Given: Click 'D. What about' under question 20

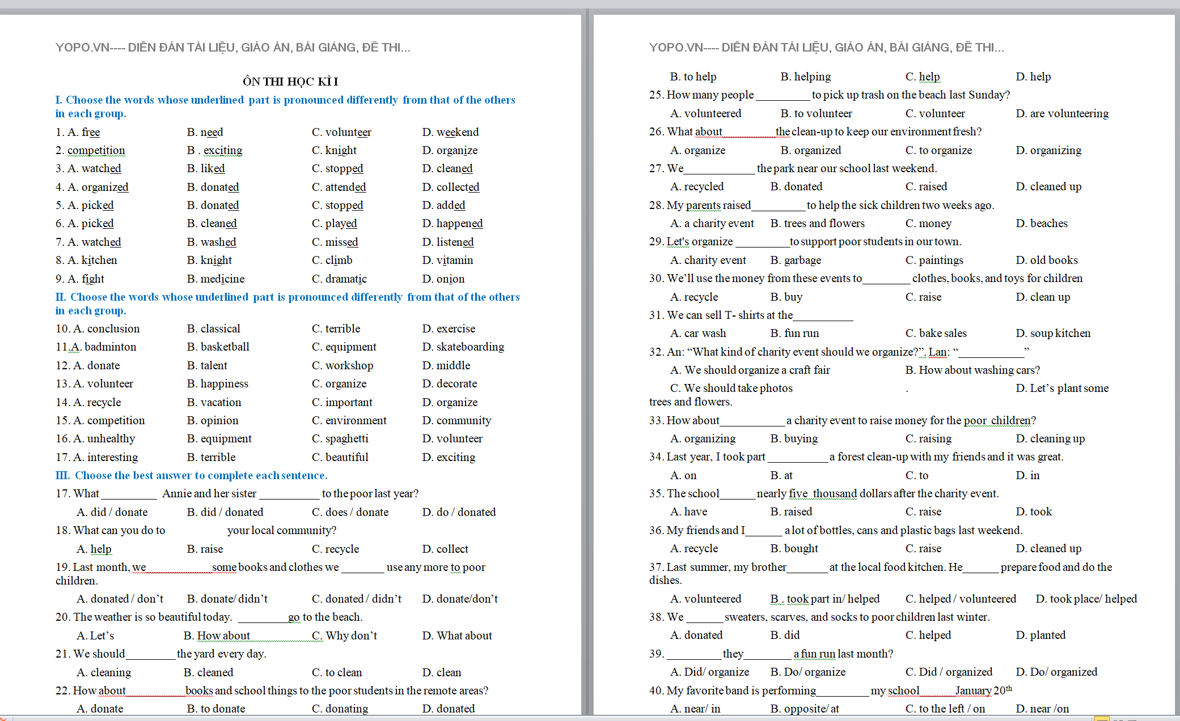Looking at the screenshot, I should tap(456, 635).
